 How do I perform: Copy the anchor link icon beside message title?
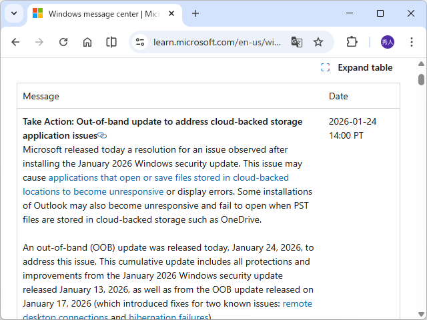tap(102, 135)
